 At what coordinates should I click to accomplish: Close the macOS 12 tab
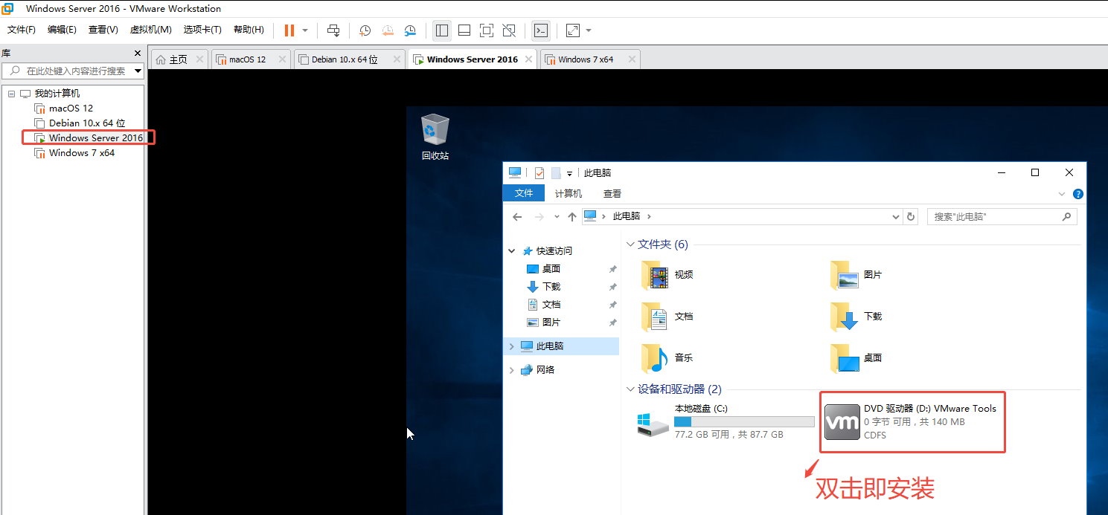tap(282, 59)
